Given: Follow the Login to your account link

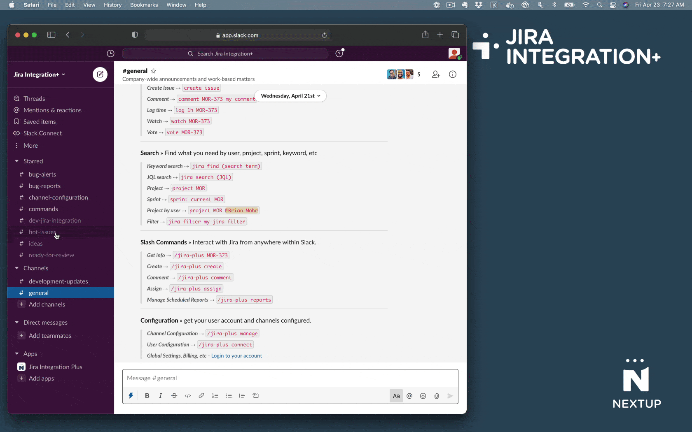Looking at the screenshot, I should (x=236, y=356).
